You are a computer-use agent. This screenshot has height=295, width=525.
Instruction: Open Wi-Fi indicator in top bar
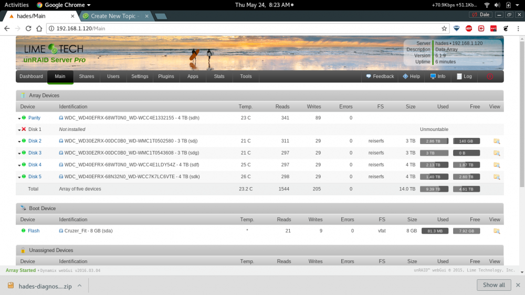click(487, 5)
